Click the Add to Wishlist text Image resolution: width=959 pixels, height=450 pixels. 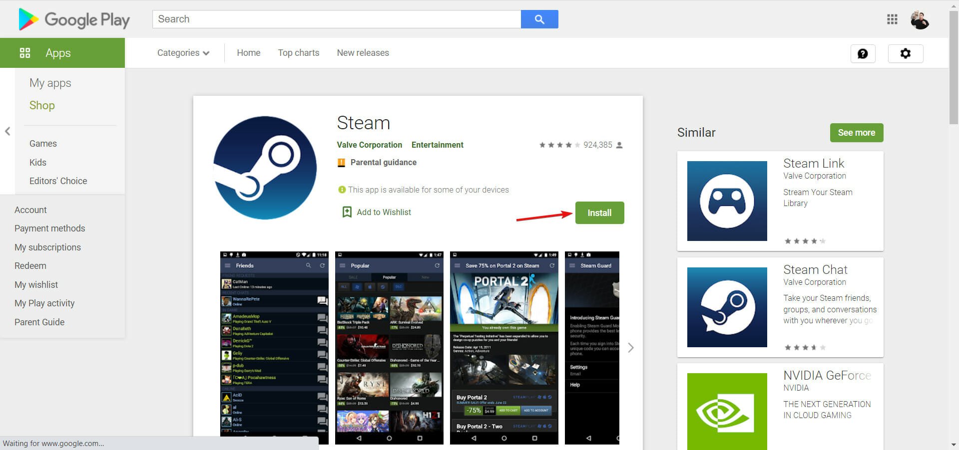point(384,213)
